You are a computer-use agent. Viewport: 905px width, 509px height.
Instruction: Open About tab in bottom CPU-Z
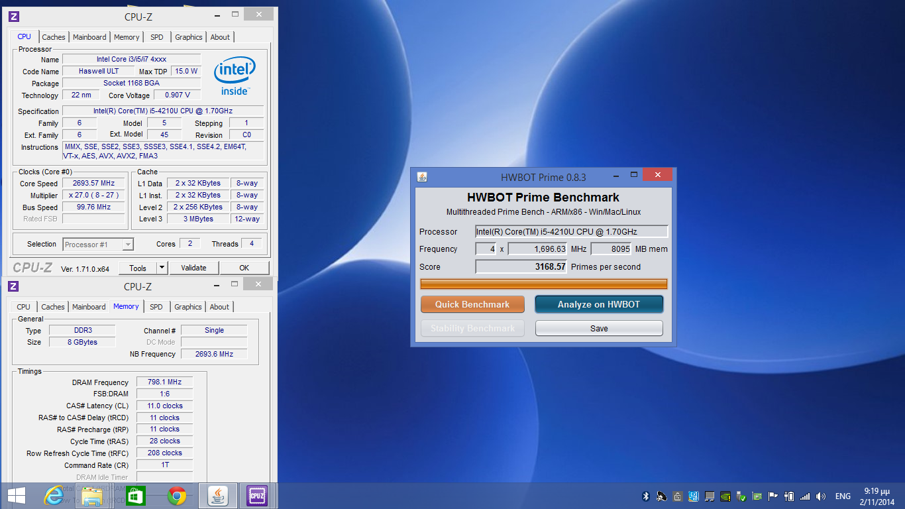pos(219,307)
